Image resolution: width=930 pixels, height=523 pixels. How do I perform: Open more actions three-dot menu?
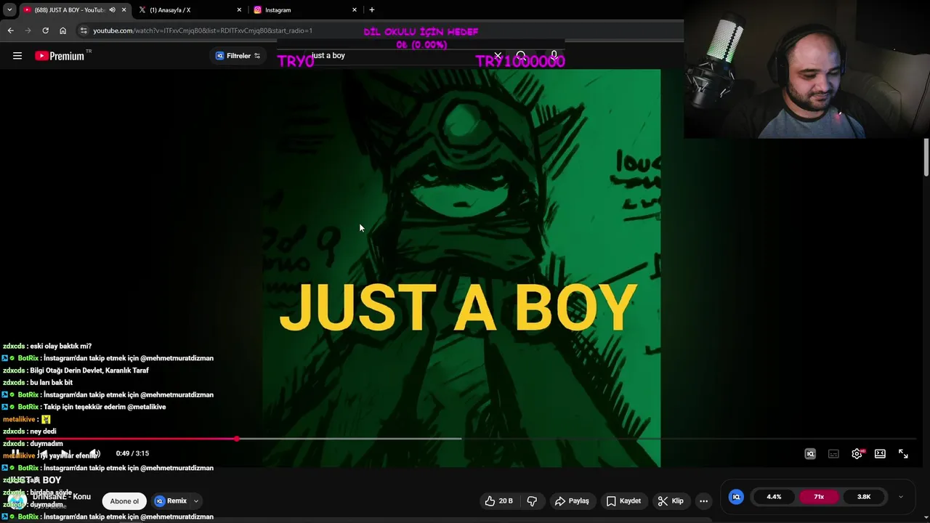[x=703, y=500]
